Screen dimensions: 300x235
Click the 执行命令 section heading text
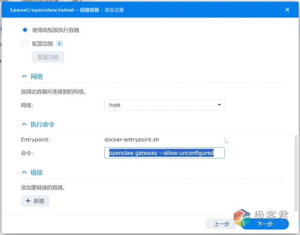tap(43, 125)
